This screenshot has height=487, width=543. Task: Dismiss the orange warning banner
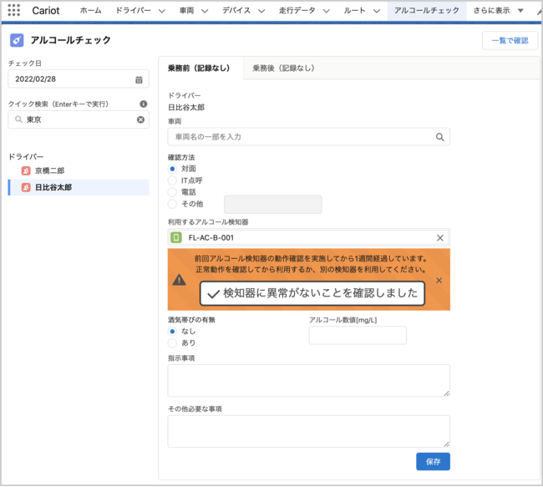[x=439, y=281]
